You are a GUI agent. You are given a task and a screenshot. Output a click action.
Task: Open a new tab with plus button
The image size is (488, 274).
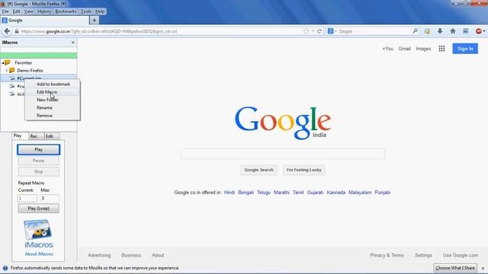[x=94, y=21]
